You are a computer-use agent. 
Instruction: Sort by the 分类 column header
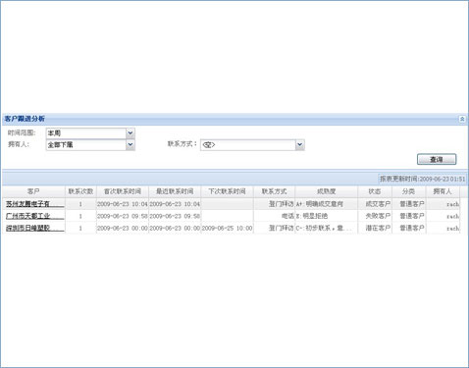(x=409, y=191)
